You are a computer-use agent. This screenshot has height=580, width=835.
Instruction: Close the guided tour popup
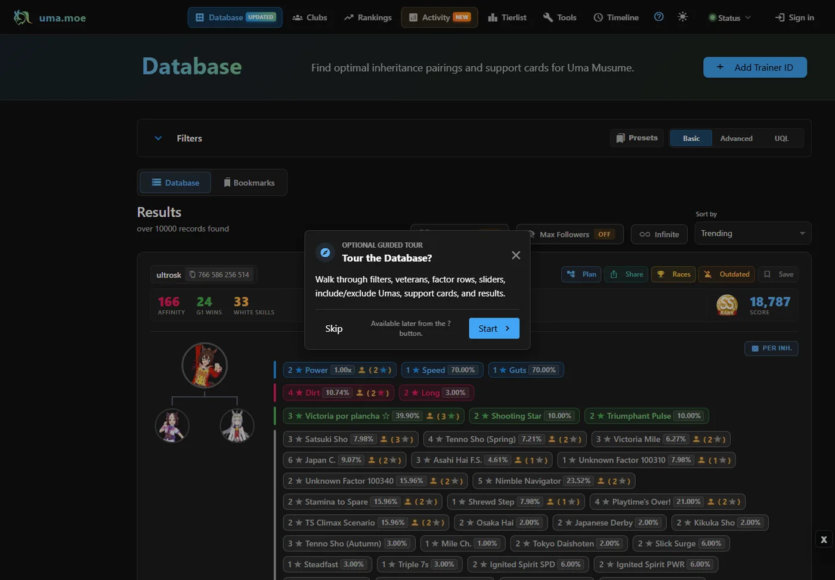(516, 255)
